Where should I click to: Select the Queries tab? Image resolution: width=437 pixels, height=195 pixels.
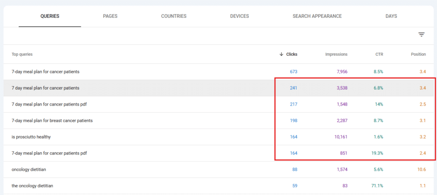50,16
